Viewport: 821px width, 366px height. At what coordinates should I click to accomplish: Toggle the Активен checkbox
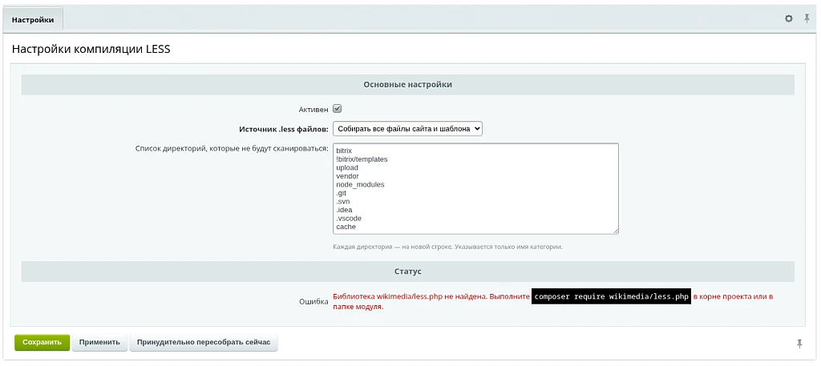click(338, 109)
